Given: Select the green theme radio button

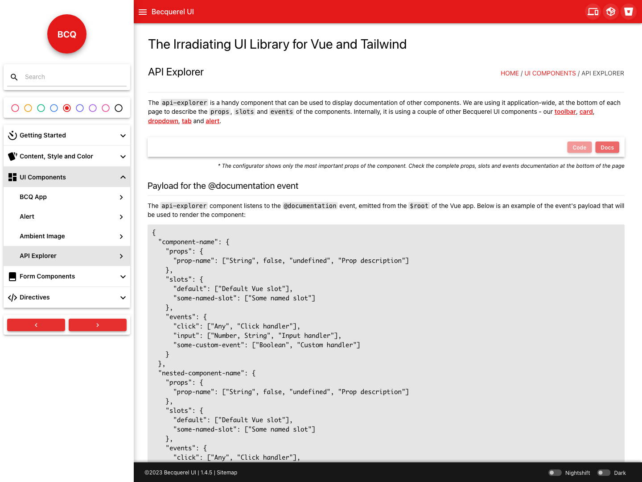Looking at the screenshot, I should 41,108.
